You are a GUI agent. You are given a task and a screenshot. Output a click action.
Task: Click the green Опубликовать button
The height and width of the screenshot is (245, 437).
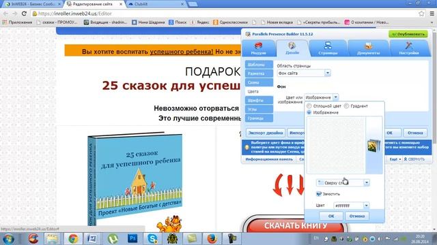tap(408, 34)
